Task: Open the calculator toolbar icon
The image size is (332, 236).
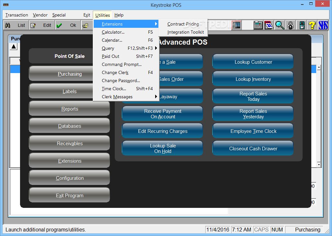Action: [258, 25]
